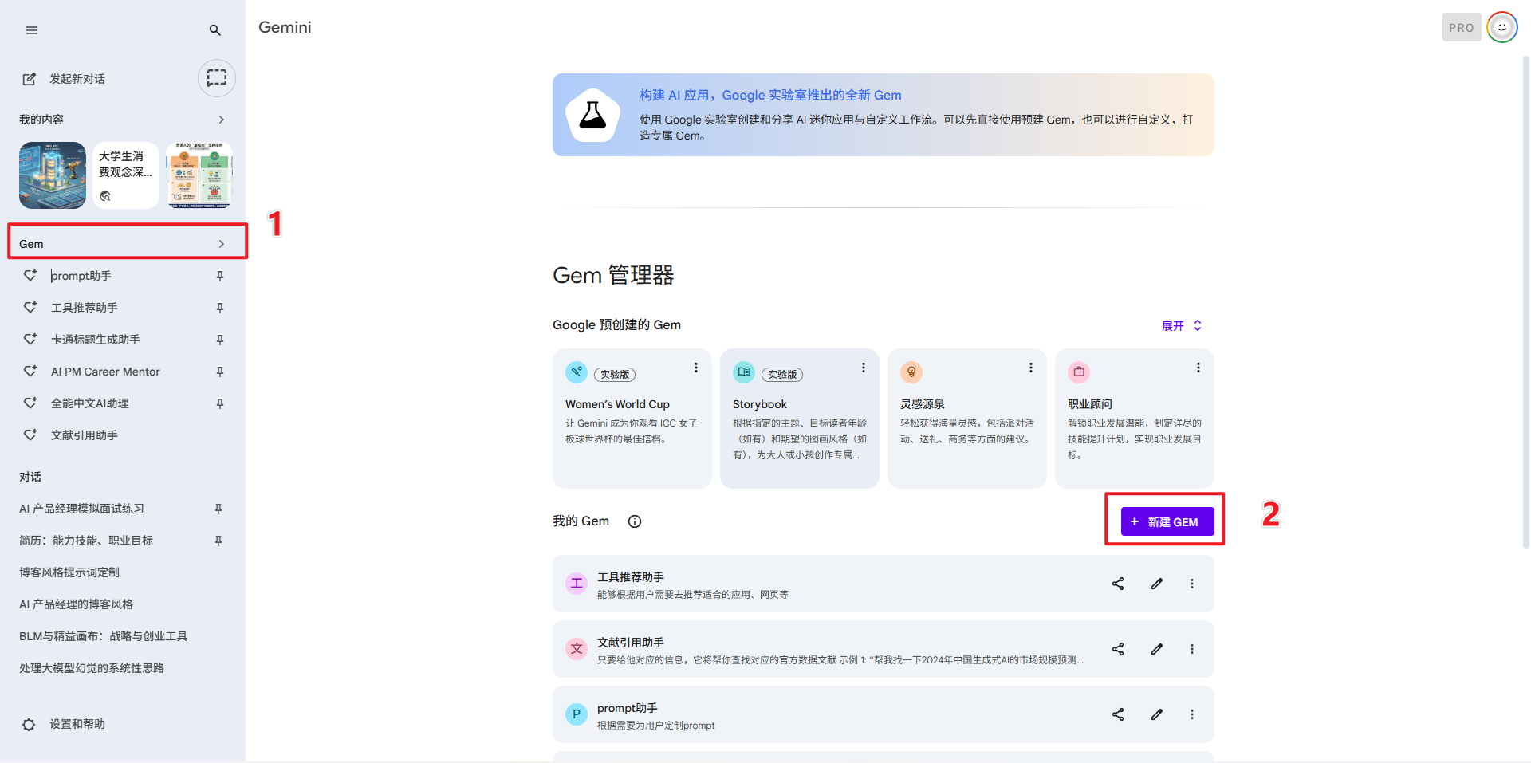Edit the 工具推荐助手 Gem with pencil
The image size is (1531, 763).
click(x=1157, y=584)
